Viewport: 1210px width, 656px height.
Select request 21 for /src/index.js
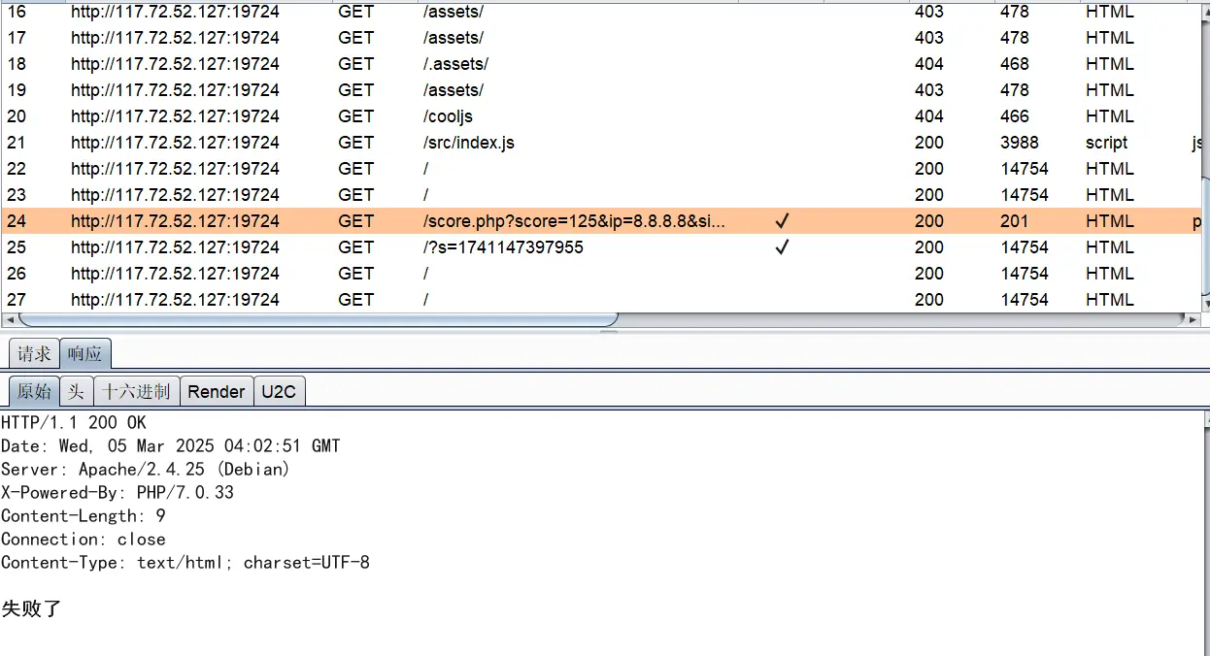pyautogui.click(x=468, y=143)
